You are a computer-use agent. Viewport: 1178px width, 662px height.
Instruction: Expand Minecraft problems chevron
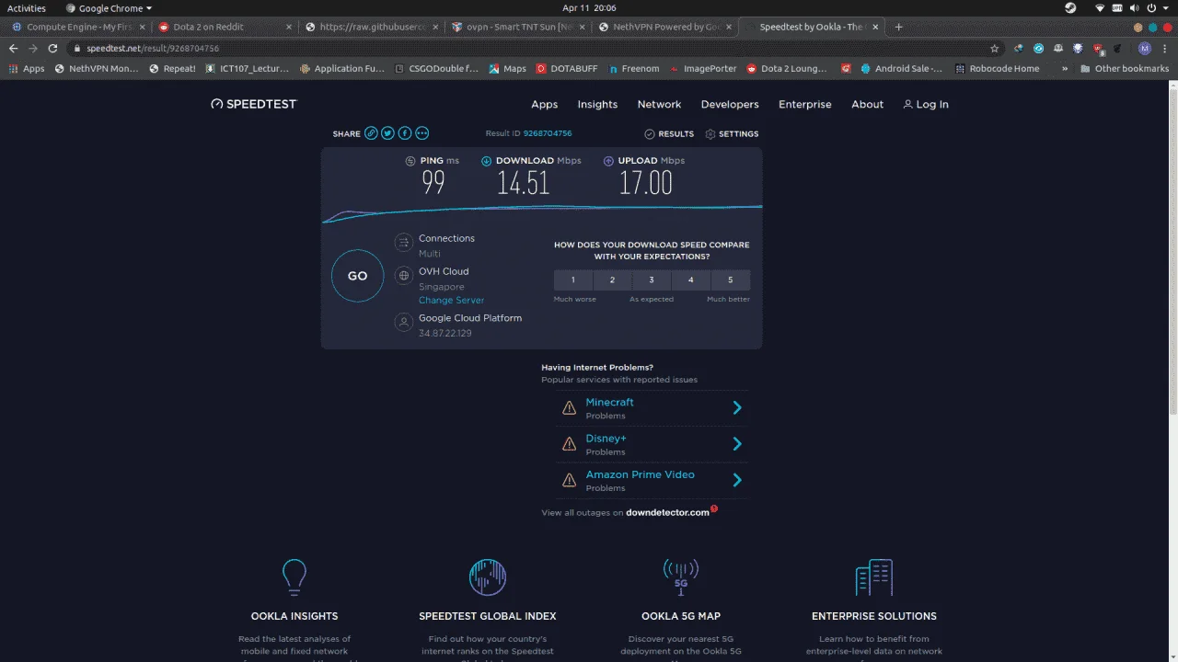(737, 407)
